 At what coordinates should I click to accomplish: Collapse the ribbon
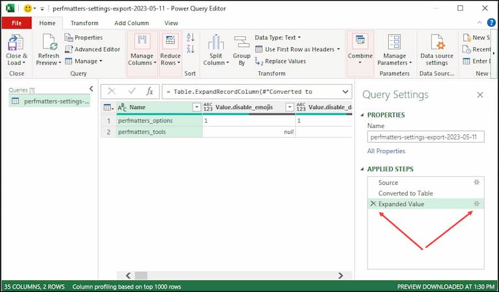click(x=480, y=23)
